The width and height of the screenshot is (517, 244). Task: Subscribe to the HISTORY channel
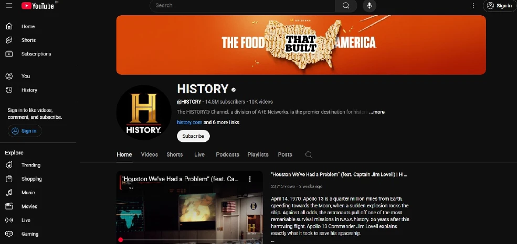[x=193, y=136]
